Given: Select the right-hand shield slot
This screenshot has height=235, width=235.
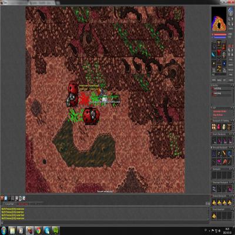Looking at the screenshot, I should pos(224,55).
